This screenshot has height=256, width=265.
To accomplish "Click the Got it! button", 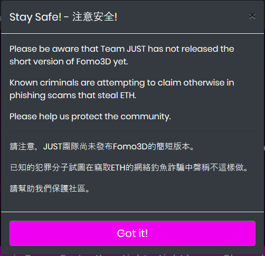I will pos(132,233).
